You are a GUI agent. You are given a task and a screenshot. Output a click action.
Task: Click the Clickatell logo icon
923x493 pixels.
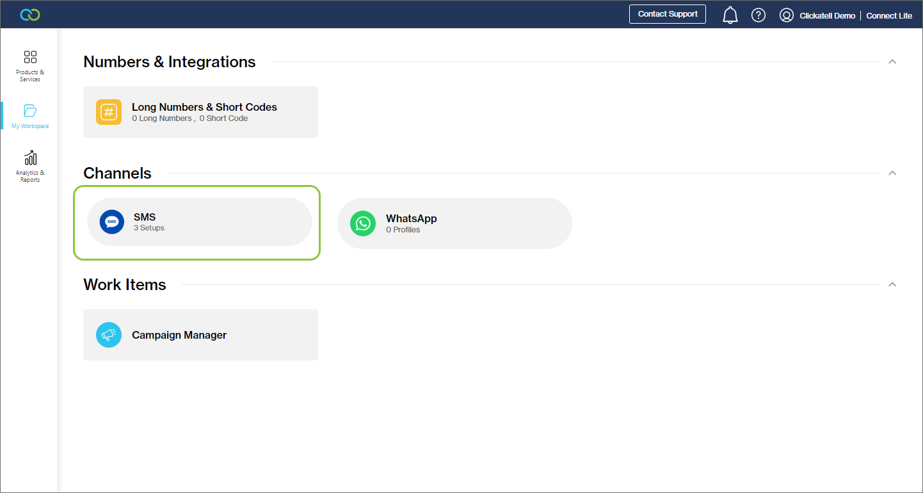pos(29,14)
